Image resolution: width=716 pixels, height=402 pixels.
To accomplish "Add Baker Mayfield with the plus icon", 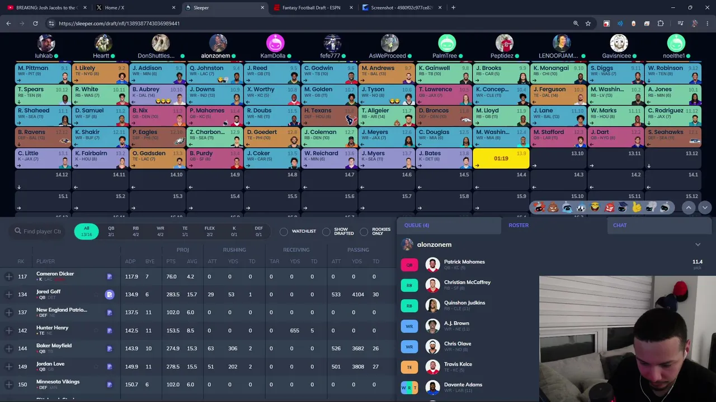I will point(8,348).
